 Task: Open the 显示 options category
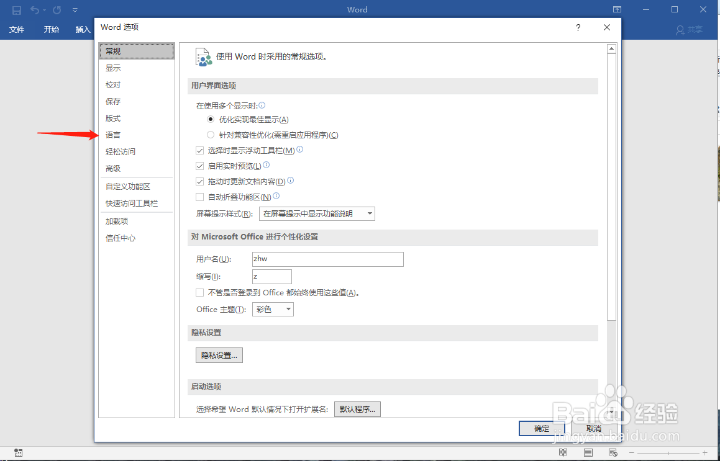click(137, 68)
